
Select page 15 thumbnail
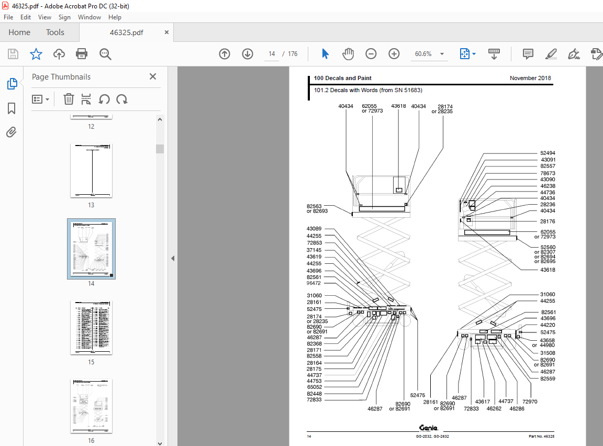[91, 328]
